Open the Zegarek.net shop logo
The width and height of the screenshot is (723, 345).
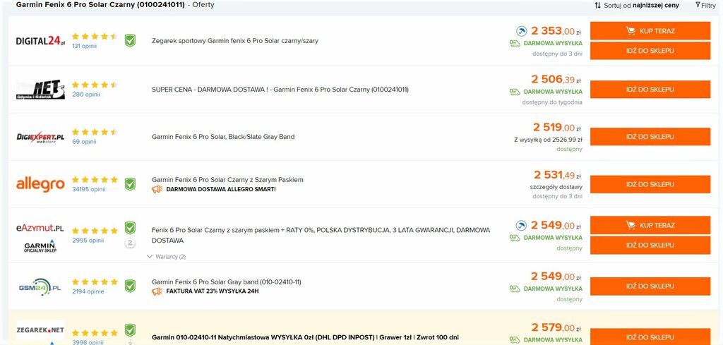pos(40,329)
